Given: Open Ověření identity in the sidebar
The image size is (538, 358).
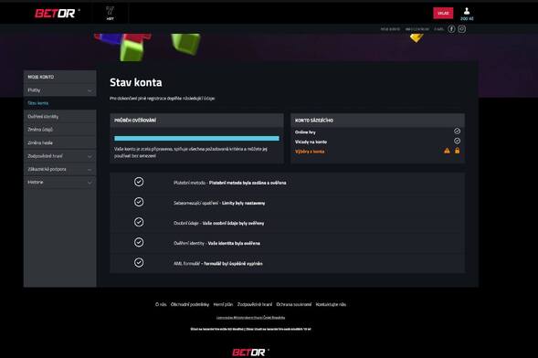Looking at the screenshot, I should (60, 117).
